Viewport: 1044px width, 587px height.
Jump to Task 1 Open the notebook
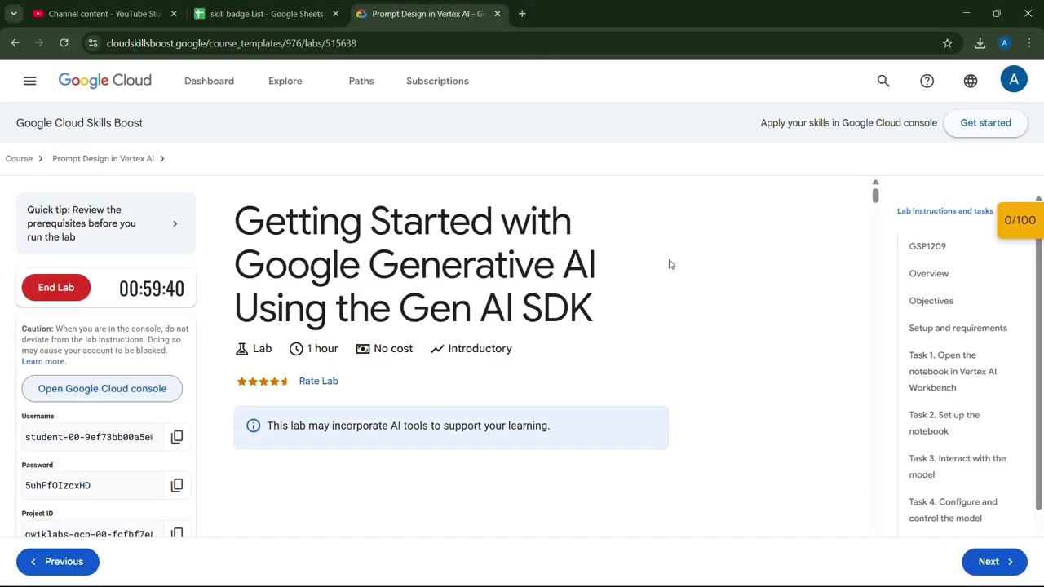point(953,372)
